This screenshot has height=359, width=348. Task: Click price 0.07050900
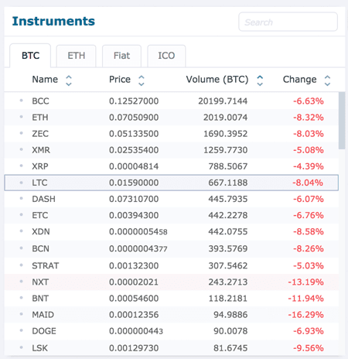coord(134,118)
